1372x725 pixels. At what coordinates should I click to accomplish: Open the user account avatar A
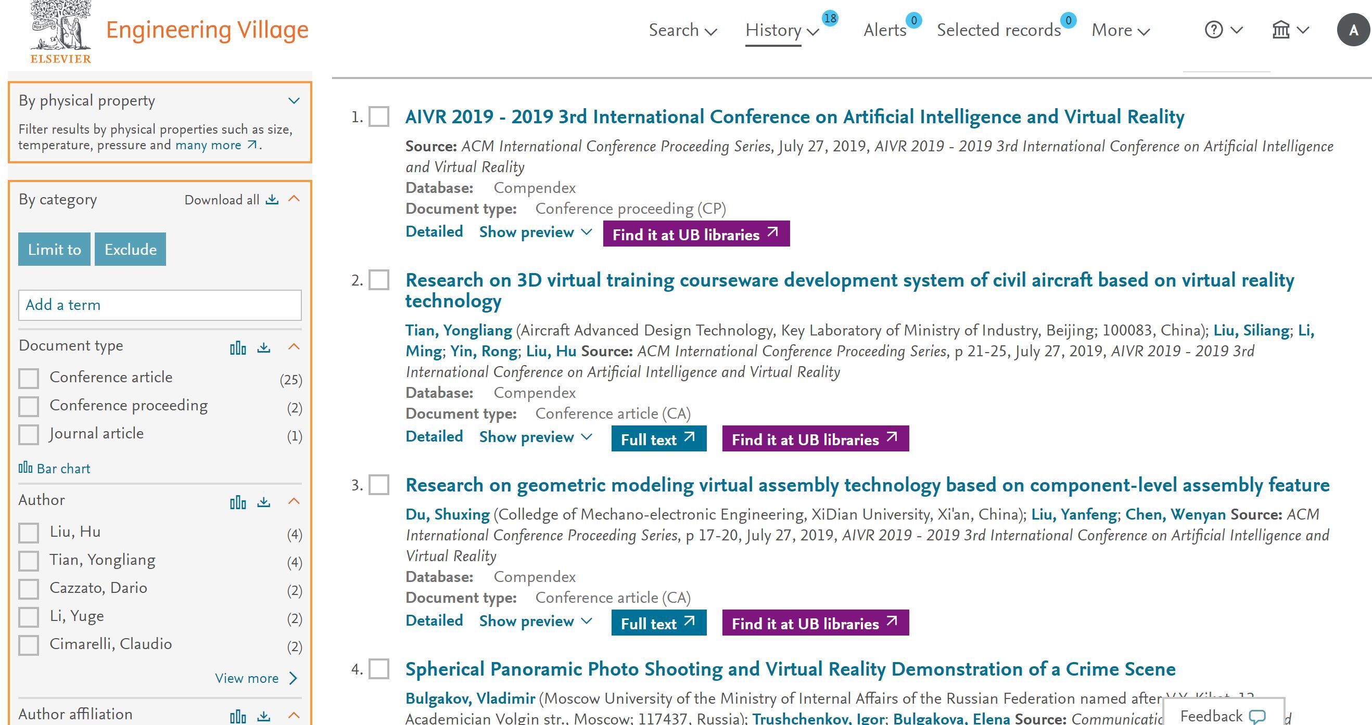(1353, 30)
